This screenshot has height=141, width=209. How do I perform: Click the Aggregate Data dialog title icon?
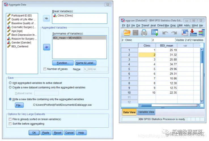pos(6,5)
